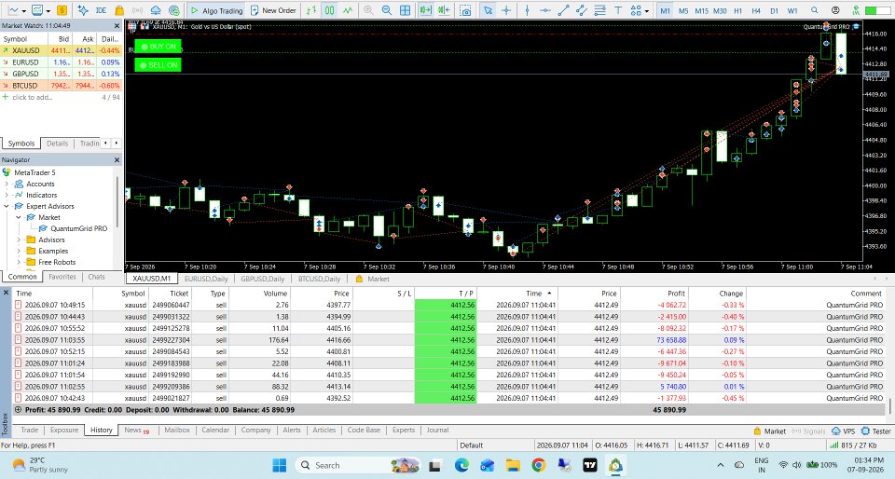Open VPS button in Toolbox footer
The image size is (895, 479).
click(x=844, y=431)
